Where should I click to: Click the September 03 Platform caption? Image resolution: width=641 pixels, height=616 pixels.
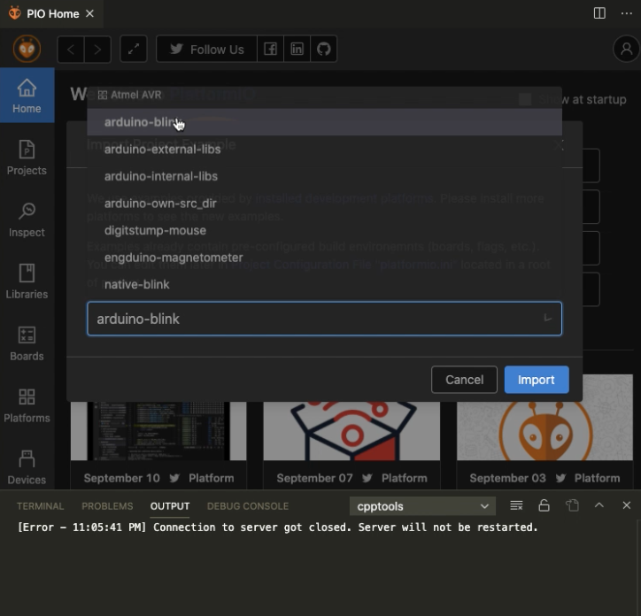(544, 478)
